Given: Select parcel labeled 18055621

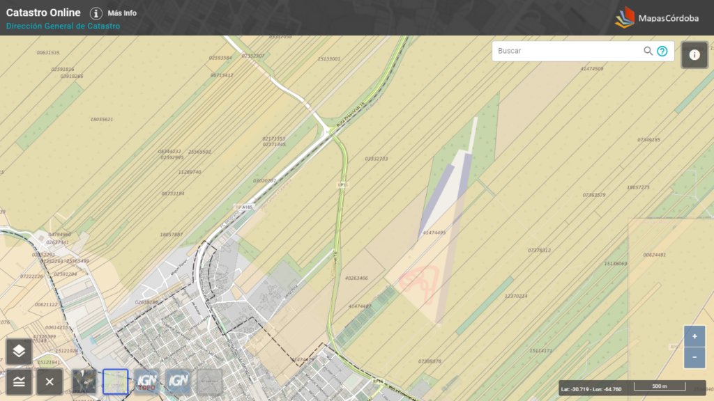Looking at the screenshot, I should coord(102,120).
